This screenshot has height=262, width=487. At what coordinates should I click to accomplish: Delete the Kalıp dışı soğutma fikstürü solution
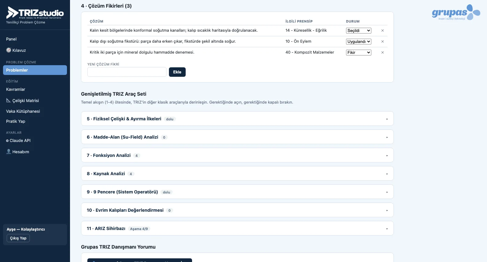[x=383, y=41]
